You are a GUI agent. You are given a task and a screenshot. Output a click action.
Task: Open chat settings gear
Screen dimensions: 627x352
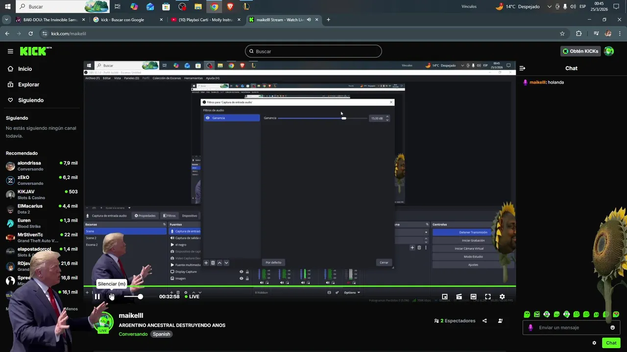pos(594,343)
